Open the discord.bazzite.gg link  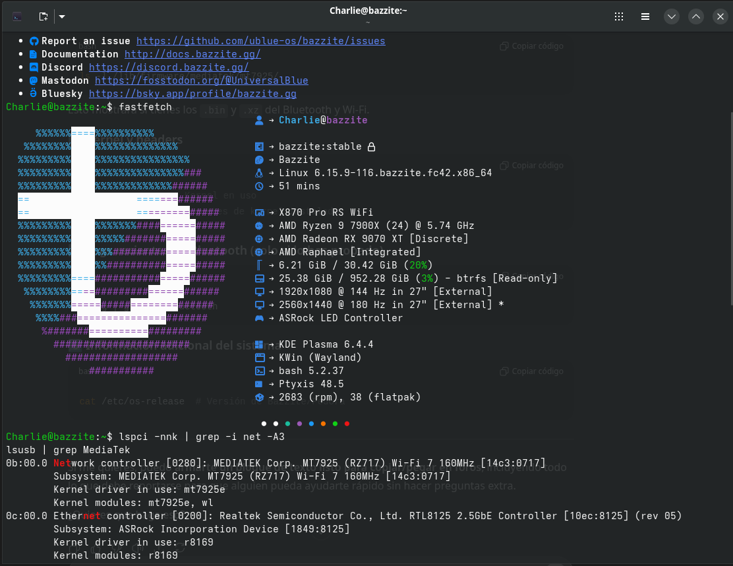(169, 67)
